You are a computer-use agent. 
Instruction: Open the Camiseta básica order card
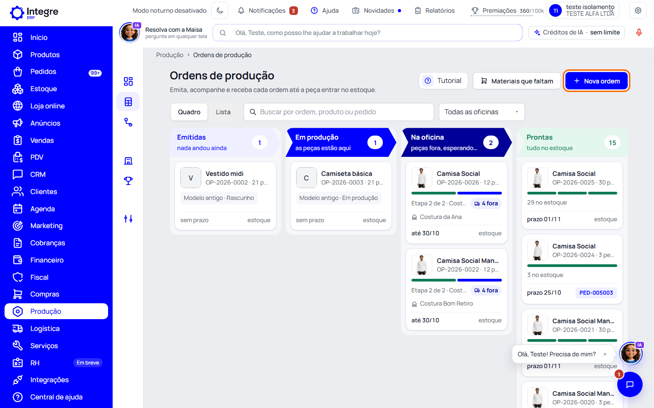pyautogui.click(x=341, y=196)
